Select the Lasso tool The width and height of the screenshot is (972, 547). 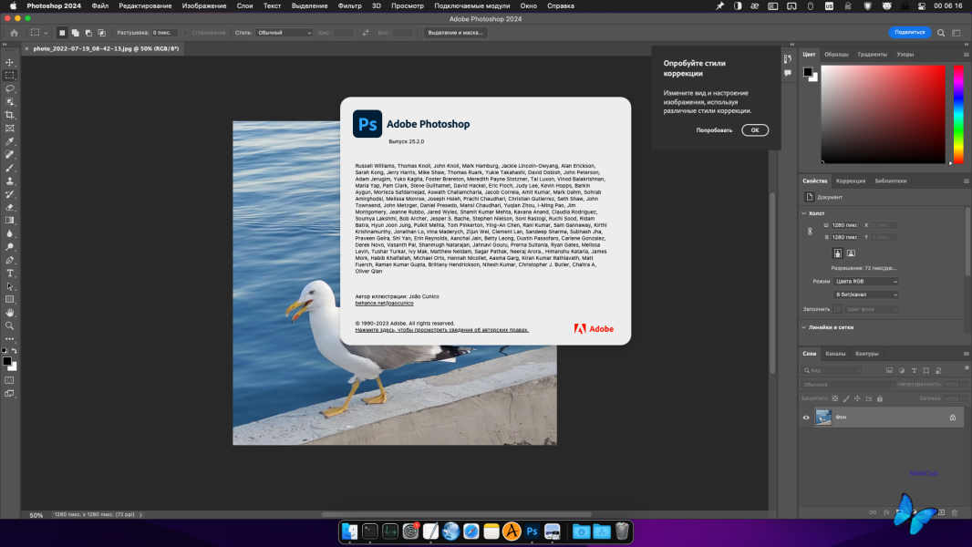[10, 88]
